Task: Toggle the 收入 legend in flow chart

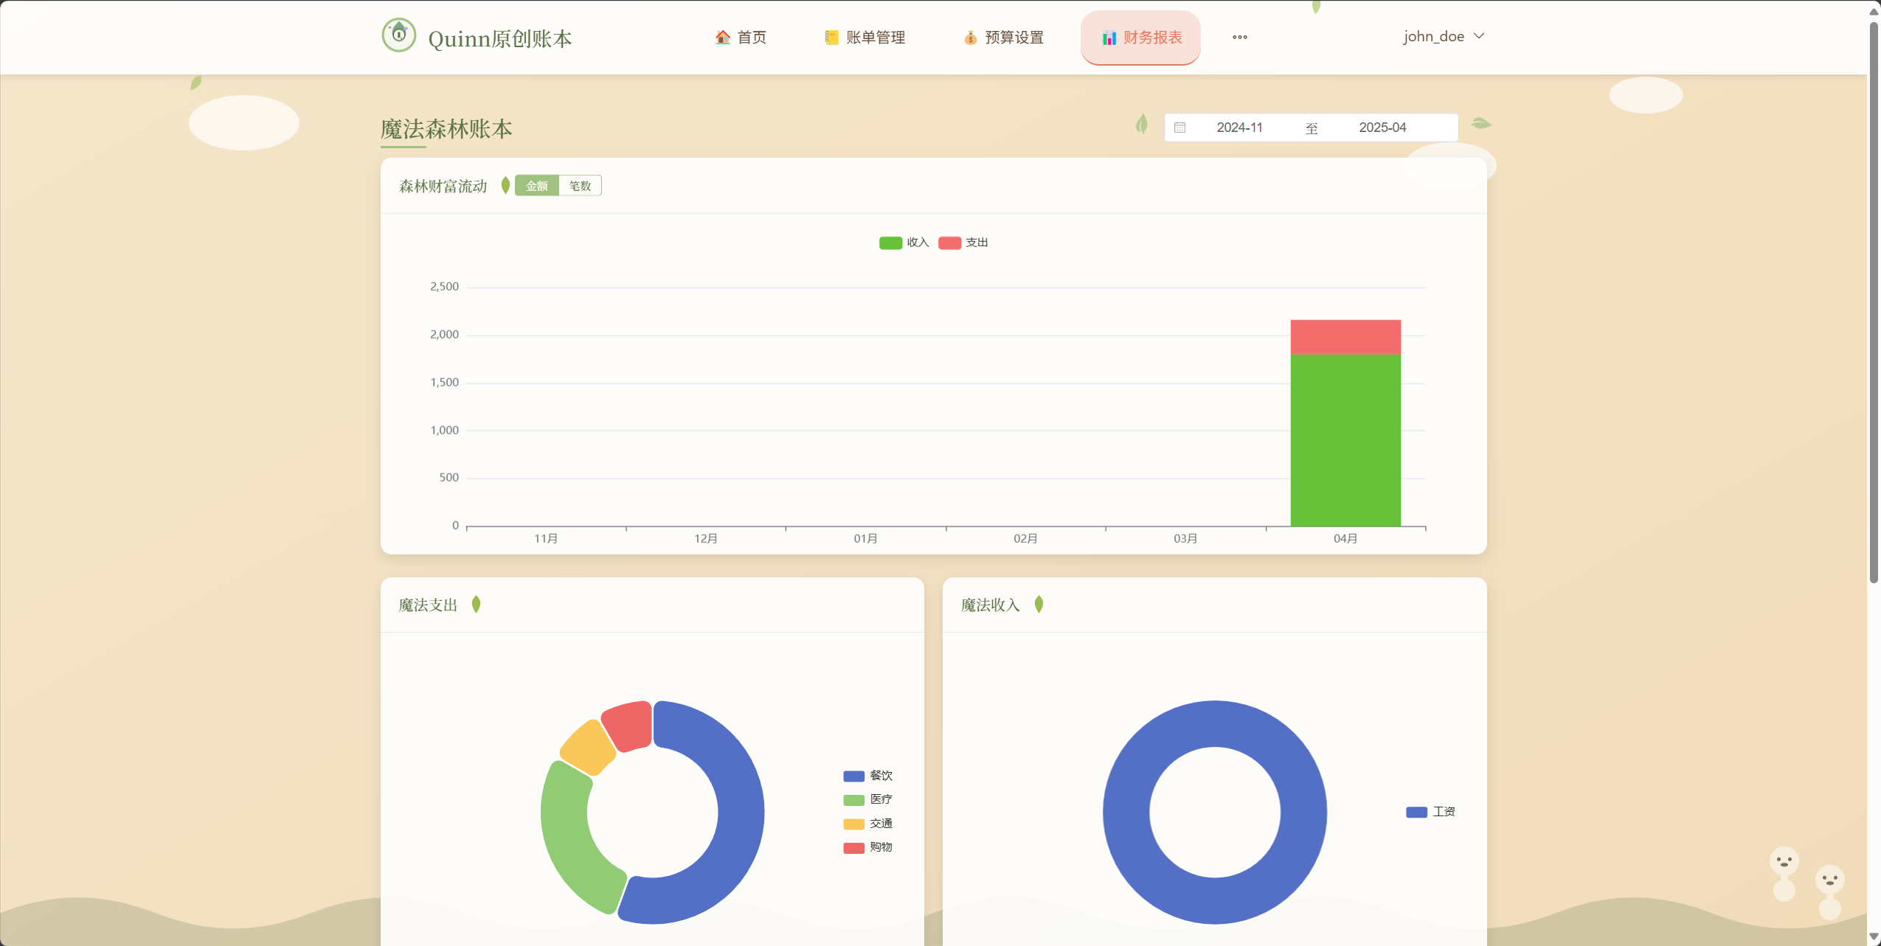Action: pyautogui.click(x=902, y=242)
